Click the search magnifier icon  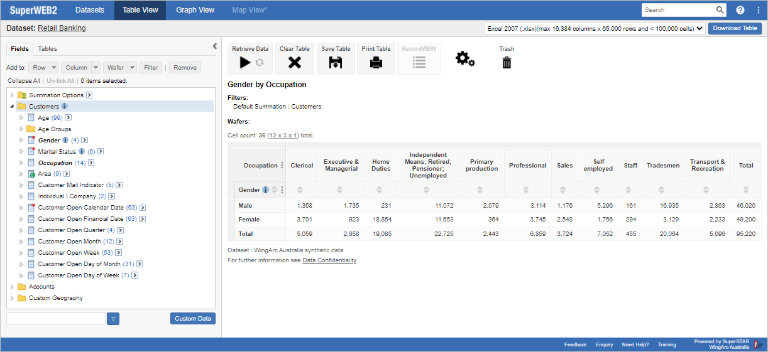coord(720,10)
